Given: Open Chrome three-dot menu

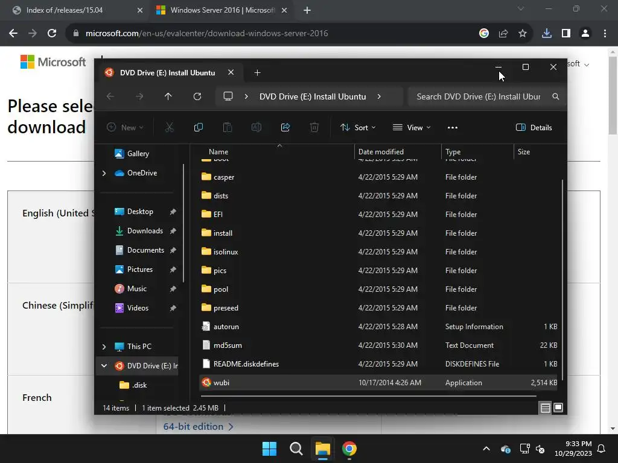Looking at the screenshot, I should point(605,34).
